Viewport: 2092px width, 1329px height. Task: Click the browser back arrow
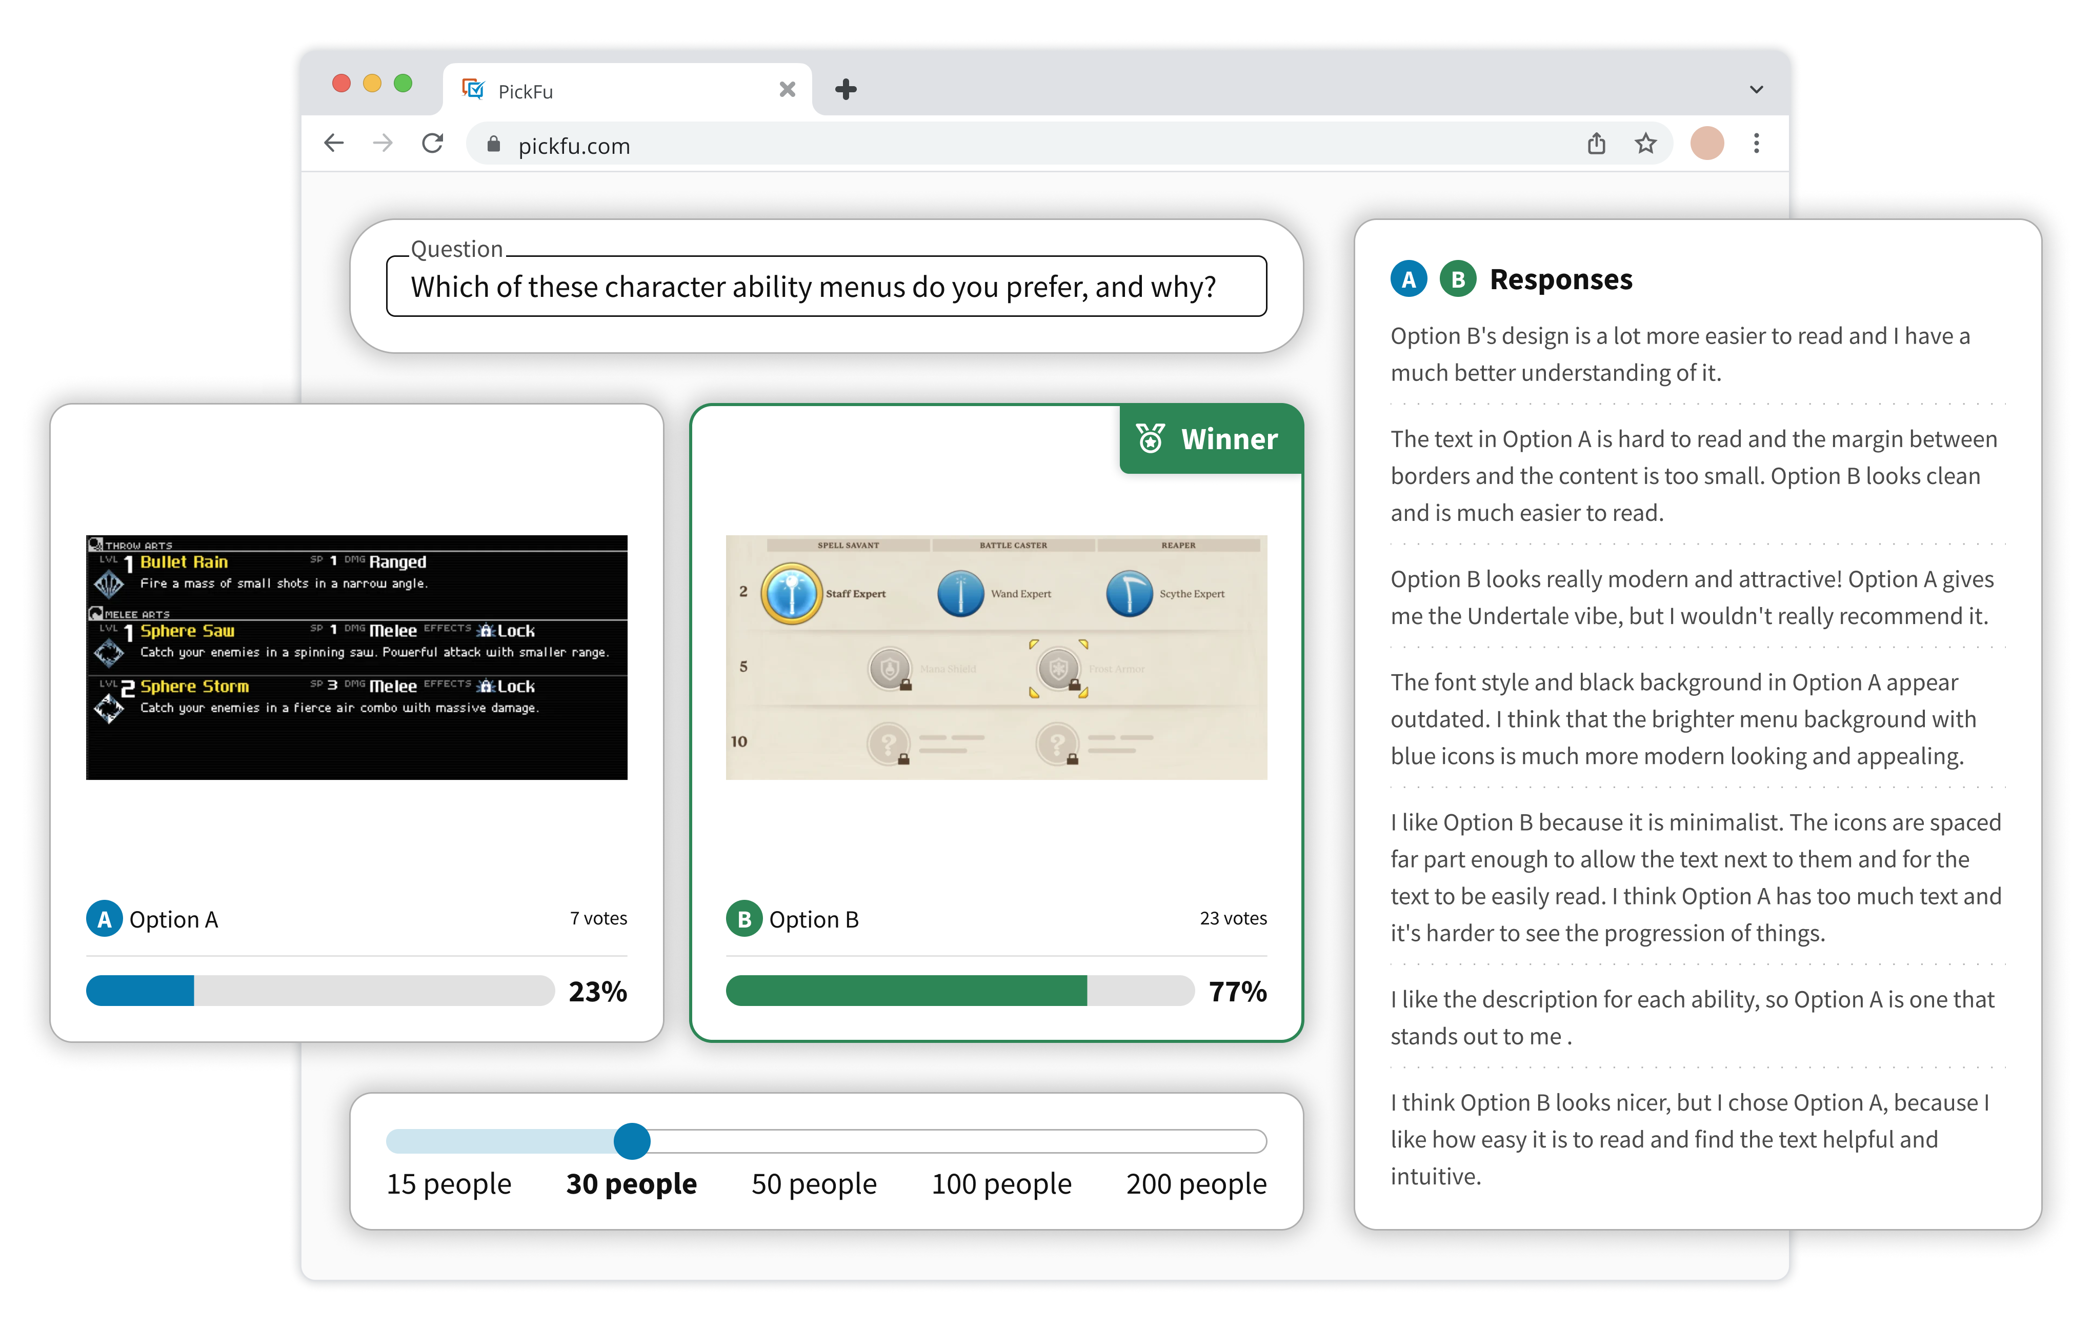click(334, 144)
